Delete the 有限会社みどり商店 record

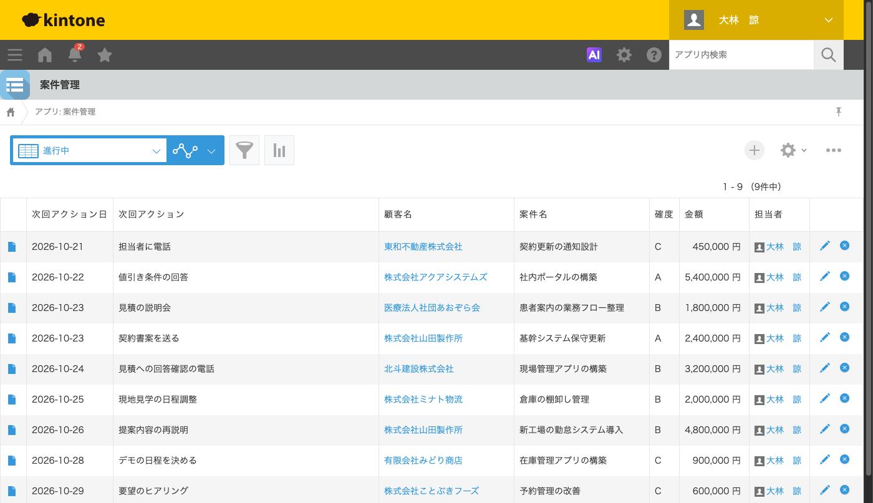pos(845,459)
